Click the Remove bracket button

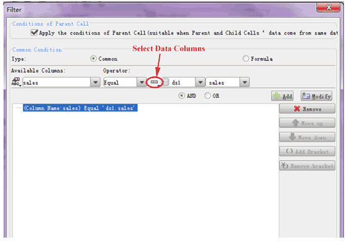click(308, 166)
